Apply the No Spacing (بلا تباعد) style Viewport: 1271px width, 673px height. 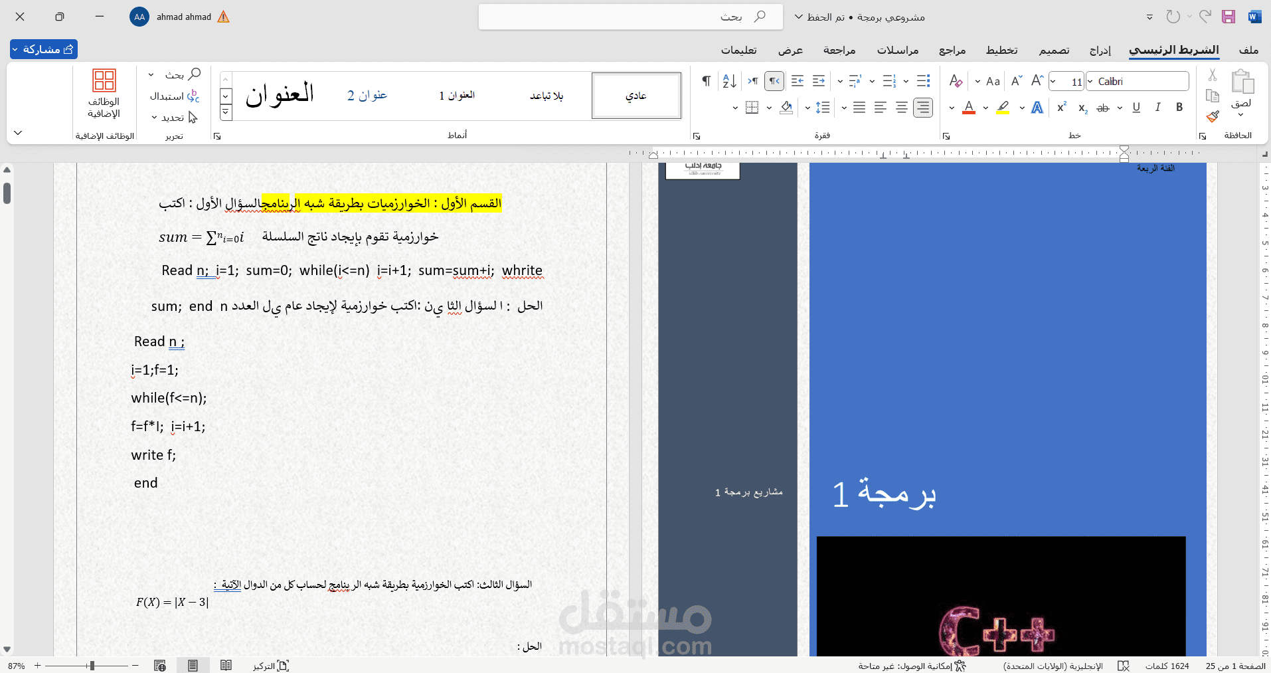(547, 96)
